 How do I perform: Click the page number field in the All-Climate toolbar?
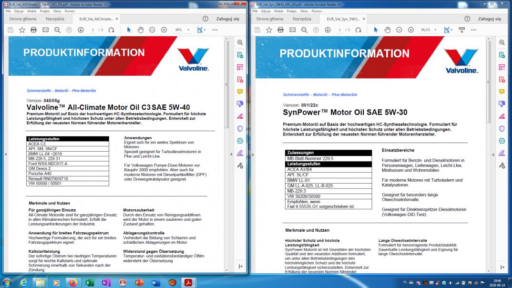coord(93,30)
